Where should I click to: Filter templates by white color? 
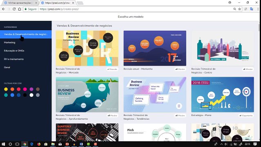[x=31, y=95]
